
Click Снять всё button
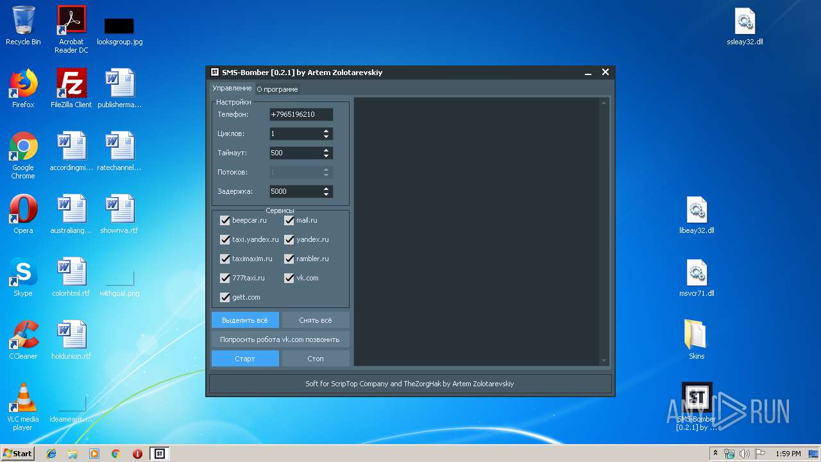316,320
